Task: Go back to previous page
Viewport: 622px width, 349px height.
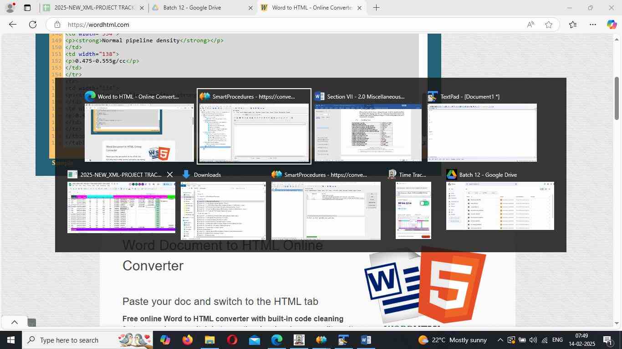Action: click(x=13, y=25)
